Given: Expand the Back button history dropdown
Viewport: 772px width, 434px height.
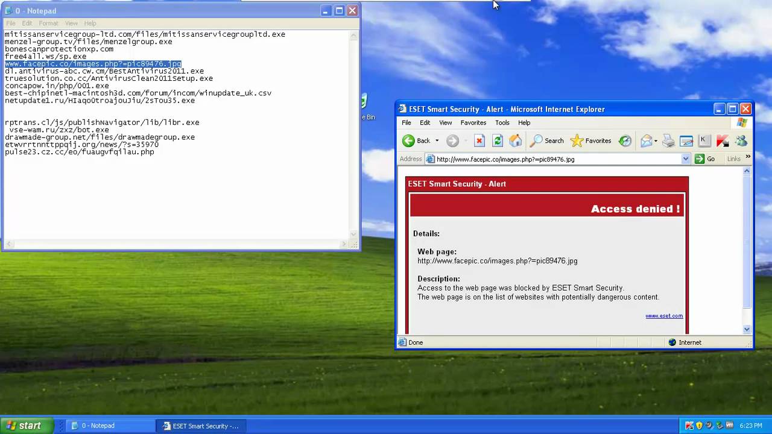Looking at the screenshot, I should click(x=437, y=141).
